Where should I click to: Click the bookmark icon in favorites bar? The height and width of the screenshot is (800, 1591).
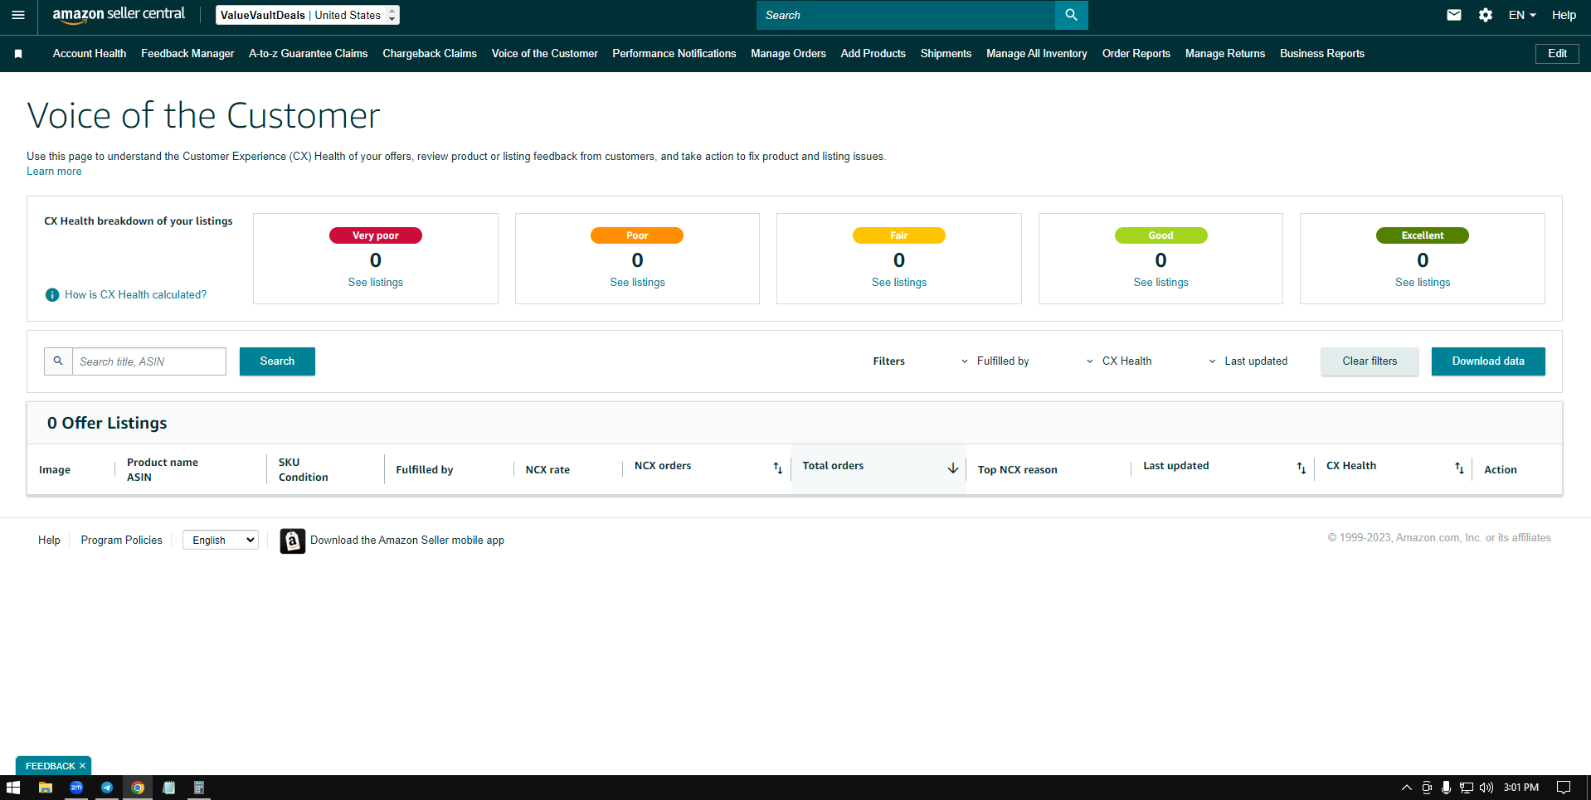pyautogui.click(x=18, y=54)
